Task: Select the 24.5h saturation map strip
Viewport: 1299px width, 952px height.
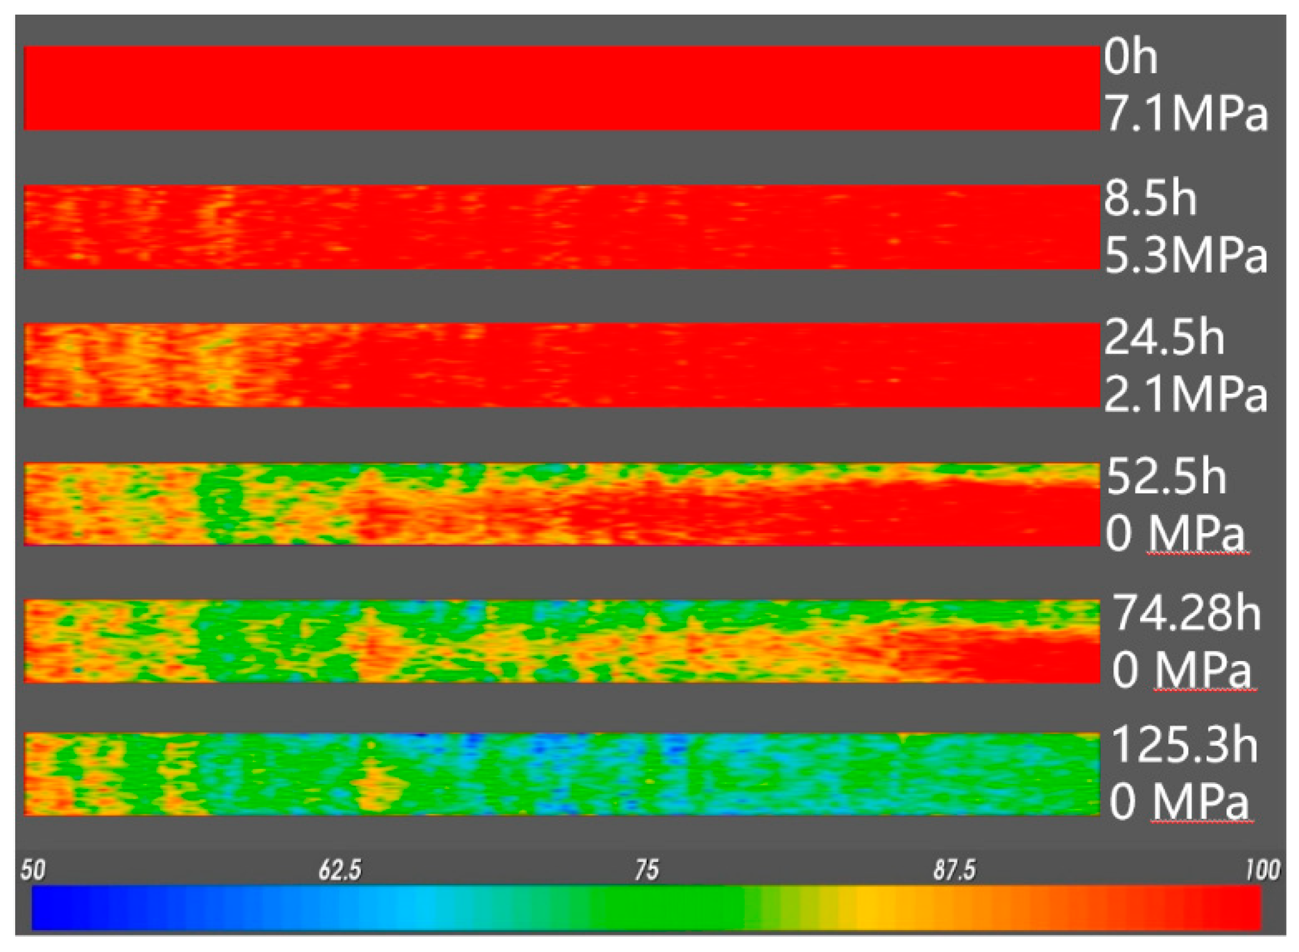Action: pyautogui.click(x=561, y=365)
